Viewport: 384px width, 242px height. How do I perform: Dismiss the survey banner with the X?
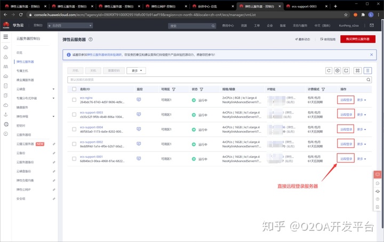coord(372,54)
